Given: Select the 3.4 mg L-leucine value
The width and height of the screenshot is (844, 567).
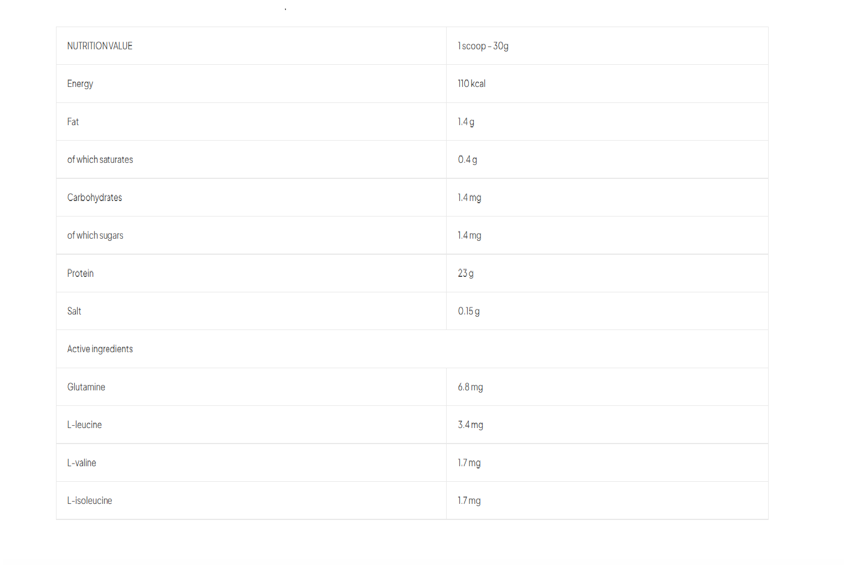Looking at the screenshot, I should pos(470,425).
